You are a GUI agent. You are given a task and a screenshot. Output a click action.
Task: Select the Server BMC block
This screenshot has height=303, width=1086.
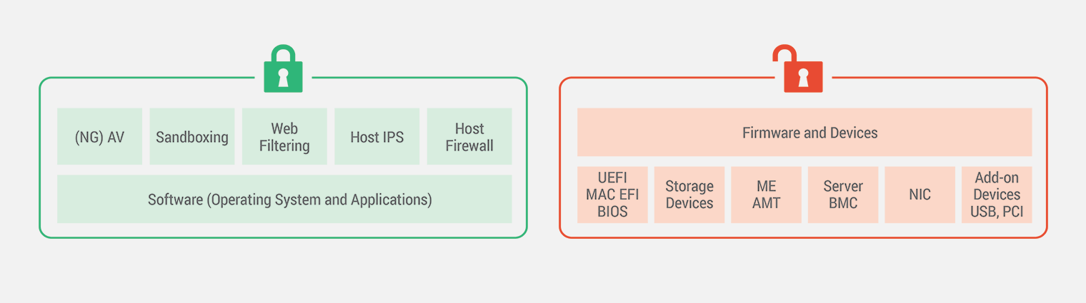(843, 195)
